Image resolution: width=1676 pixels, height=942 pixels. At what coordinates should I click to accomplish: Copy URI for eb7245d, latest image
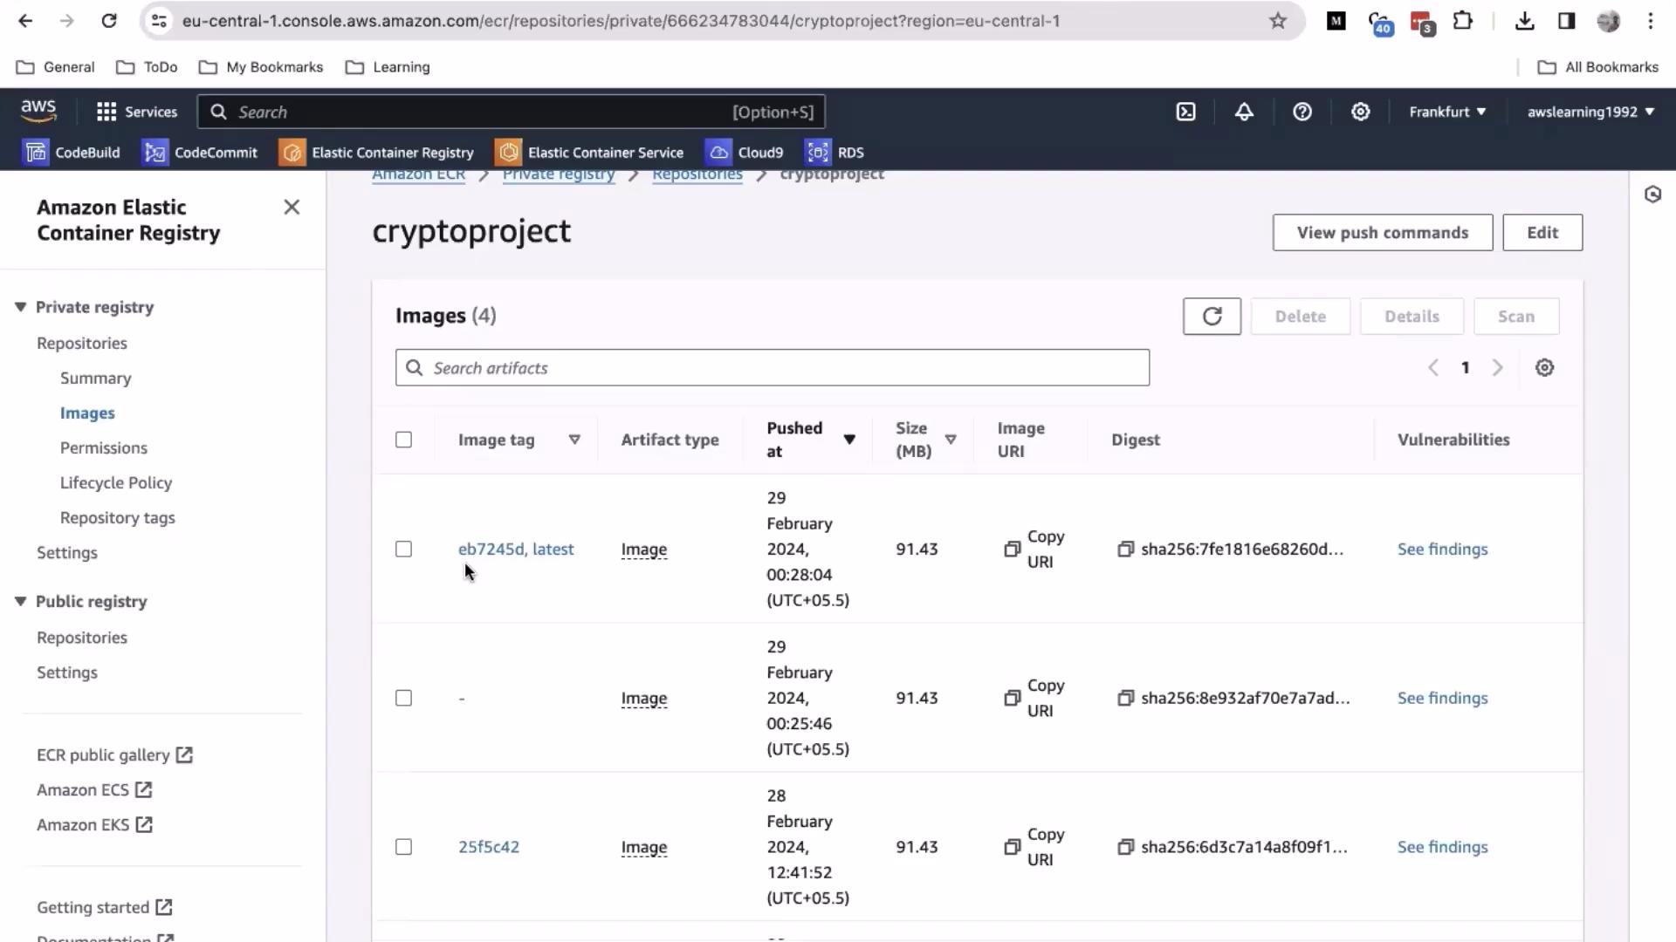1034,549
